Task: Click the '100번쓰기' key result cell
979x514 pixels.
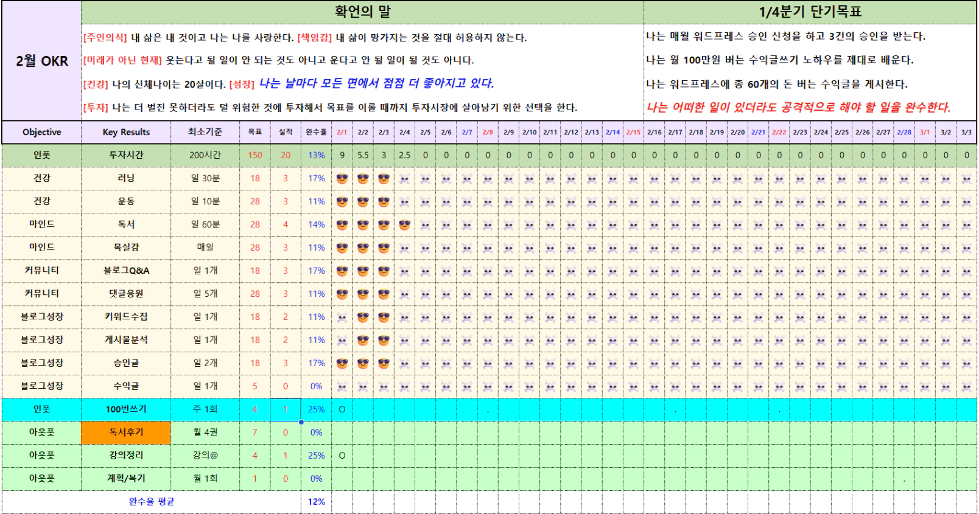Action: click(126, 409)
